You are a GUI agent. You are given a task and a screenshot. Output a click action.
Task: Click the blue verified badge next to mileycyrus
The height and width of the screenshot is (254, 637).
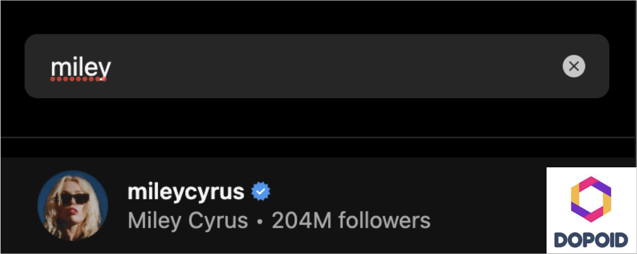(261, 192)
